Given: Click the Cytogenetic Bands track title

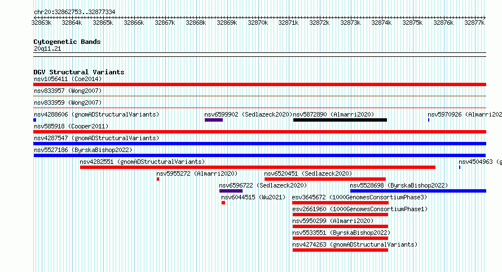Looking at the screenshot, I should pyautogui.click(x=67, y=42).
